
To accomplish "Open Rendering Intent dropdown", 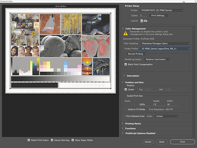I will pyautogui.click(x=157, y=60).
